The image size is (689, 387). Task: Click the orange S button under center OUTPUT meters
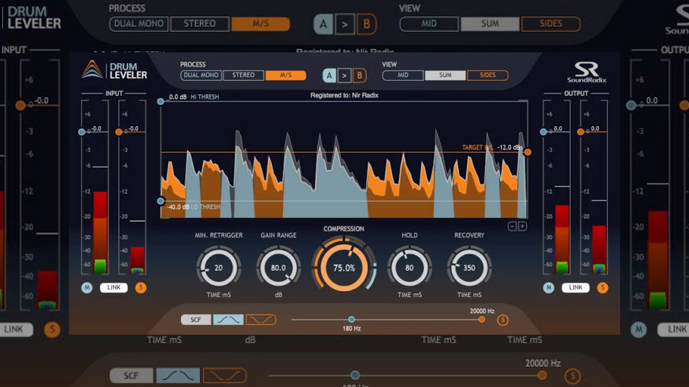tap(603, 287)
